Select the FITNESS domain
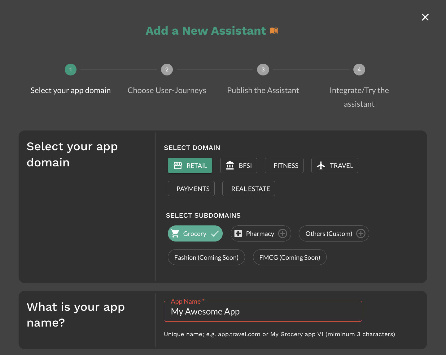Screen dimensions: 446x355 click(284, 165)
